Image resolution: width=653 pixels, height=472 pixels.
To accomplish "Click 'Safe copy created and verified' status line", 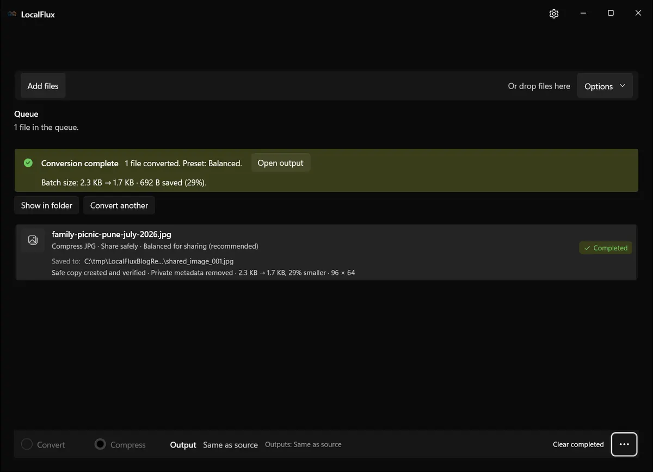I will pyautogui.click(x=203, y=273).
